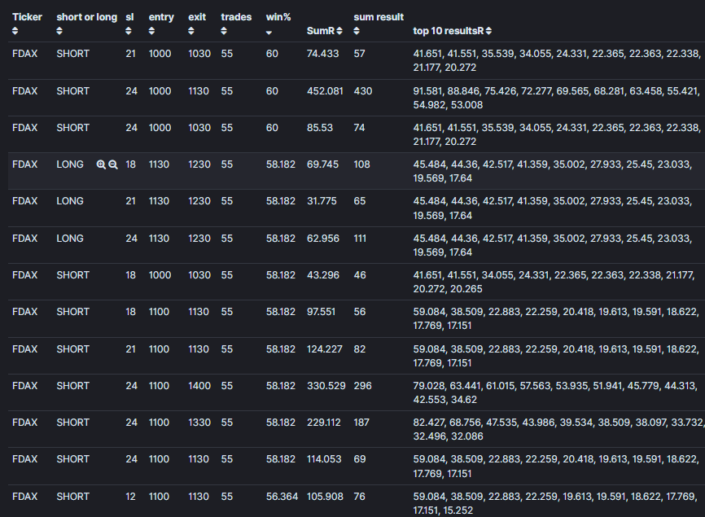Select the SumR value 452.081 cell

pyautogui.click(x=325, y=91)
